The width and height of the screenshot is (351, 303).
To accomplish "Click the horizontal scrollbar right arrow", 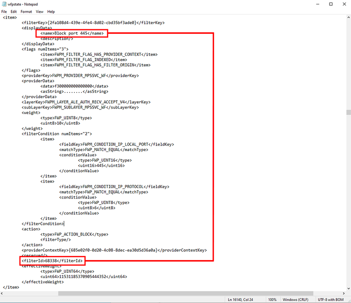I will [x=344, y=293].
